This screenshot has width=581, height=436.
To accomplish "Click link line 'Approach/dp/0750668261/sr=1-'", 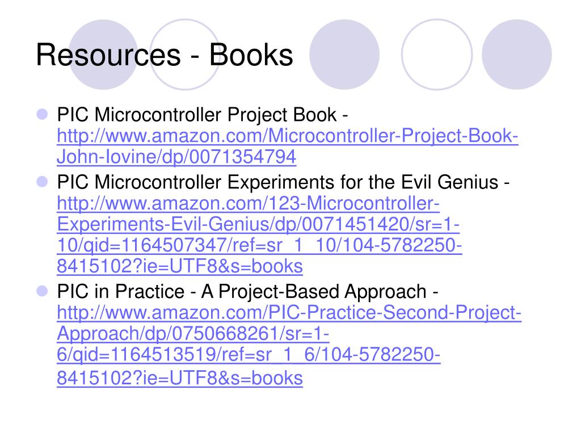I will pos(193,333).
